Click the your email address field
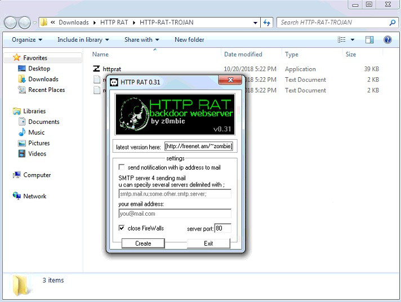The width and height of the screenshot is (401, 302). pyautogui.click(x=175, y=214)
